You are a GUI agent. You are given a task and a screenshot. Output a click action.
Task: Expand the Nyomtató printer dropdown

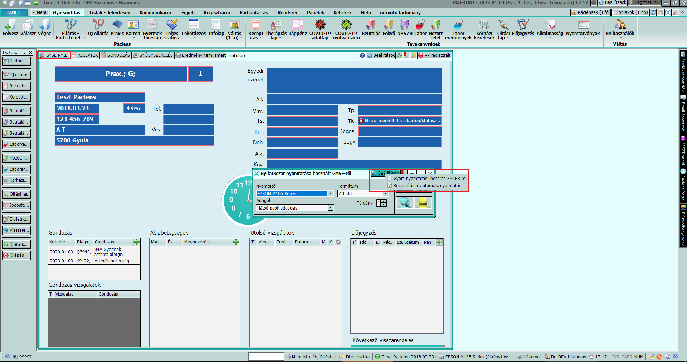point(330,193)
